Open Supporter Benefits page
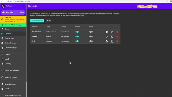Screen dimensions: 172x97 point(13,77)
